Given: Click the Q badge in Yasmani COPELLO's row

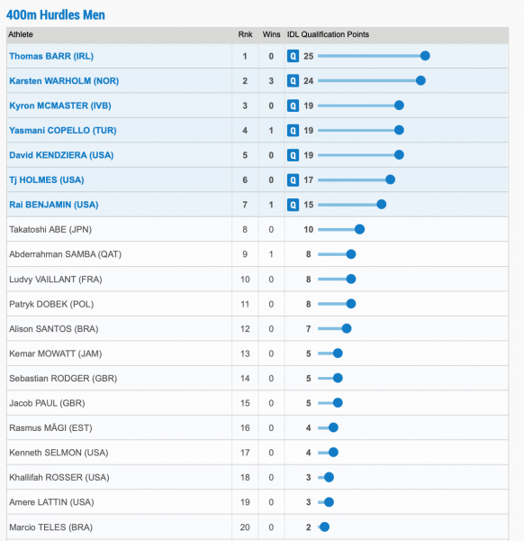Looking at the screenshot, I should click(x=293, y=131).
